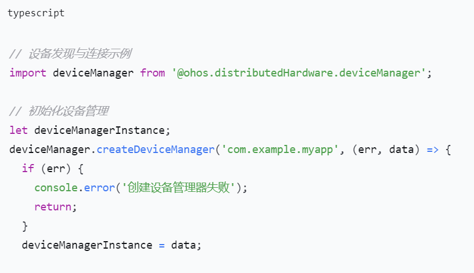Click the data parameter in callback arguments
Viewport: 474px width, 273px height.
tap(401, 150)
